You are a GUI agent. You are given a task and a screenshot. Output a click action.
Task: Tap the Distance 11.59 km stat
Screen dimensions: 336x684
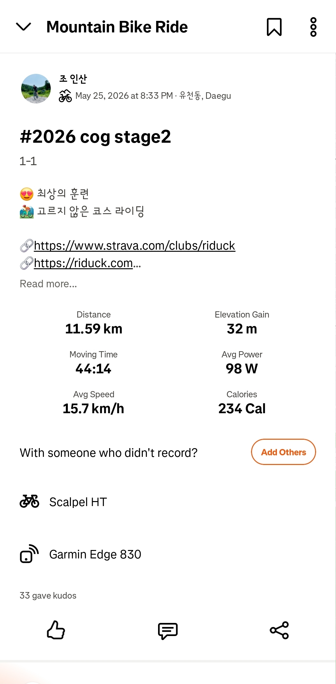(x=94, y=323)
